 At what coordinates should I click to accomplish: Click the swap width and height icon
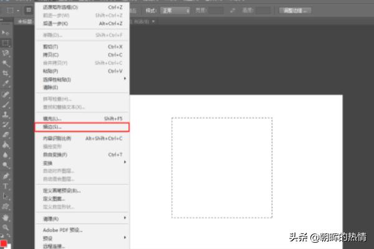pyautogui.click(x=233, y=11)
